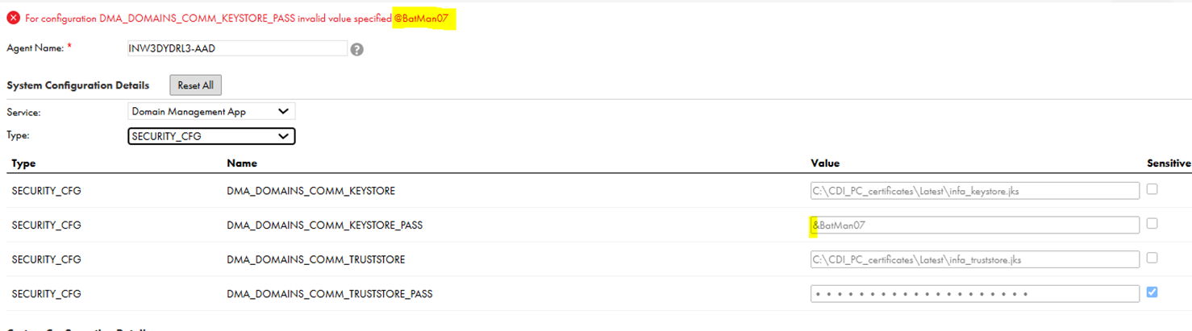Open the help icon beside Agent Name field
Viewport: 1192px width, 331px height.
click(357, 49)
